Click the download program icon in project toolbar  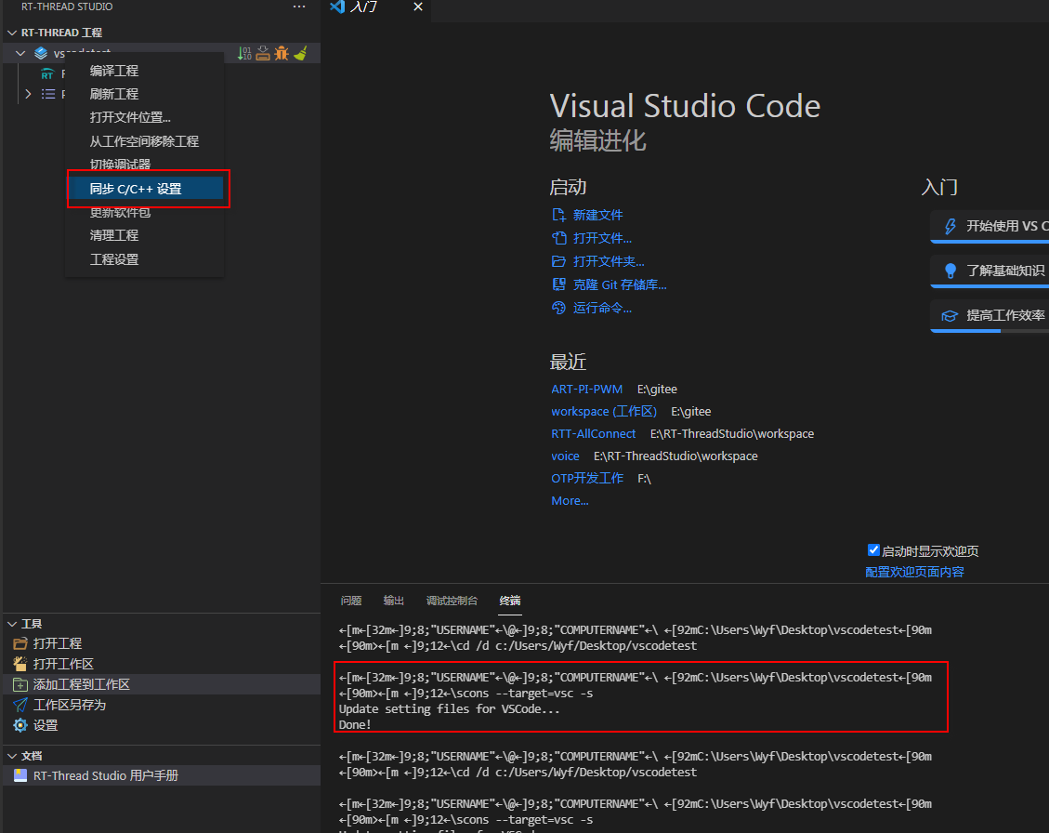click(262, 53)
